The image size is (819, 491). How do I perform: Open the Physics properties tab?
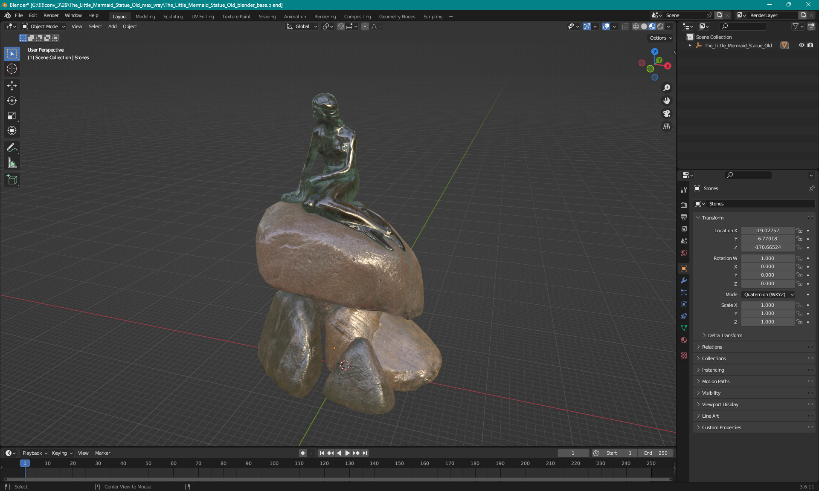click(684, 304)
